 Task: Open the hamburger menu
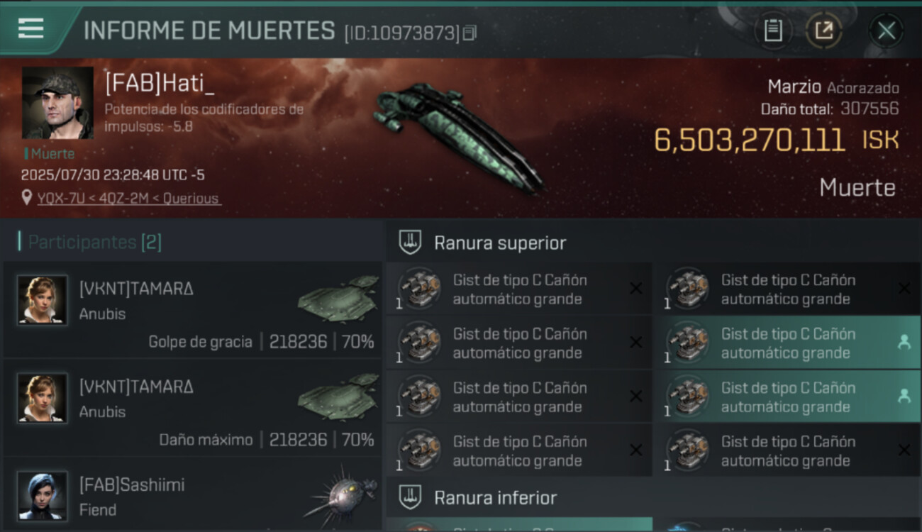tap(30, 28)
